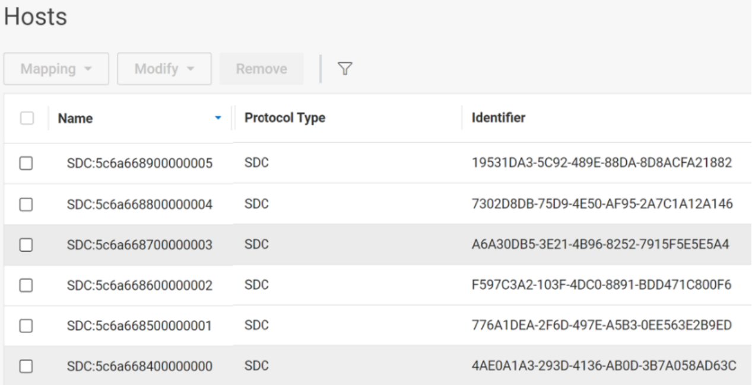752x385 pixels.
Task: Check the box for SDC:5c6a668700000003
Action: (26, 245)
